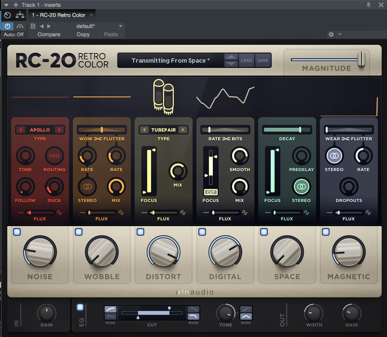Adjust the MAGNITUDE slider handle
Screen dimensions: 387x337
361,59
